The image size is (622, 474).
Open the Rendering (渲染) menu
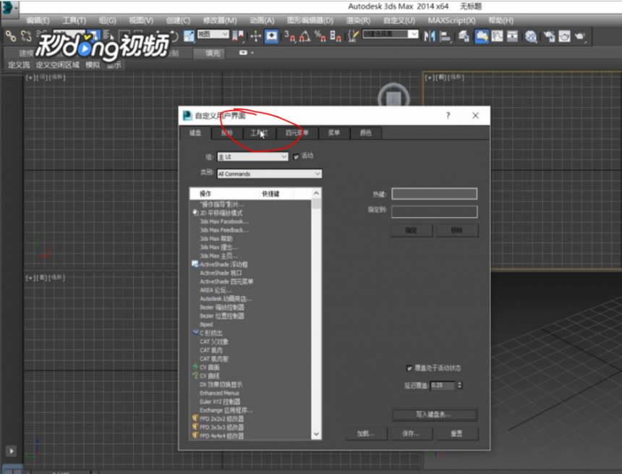click(x=358, y=21)
